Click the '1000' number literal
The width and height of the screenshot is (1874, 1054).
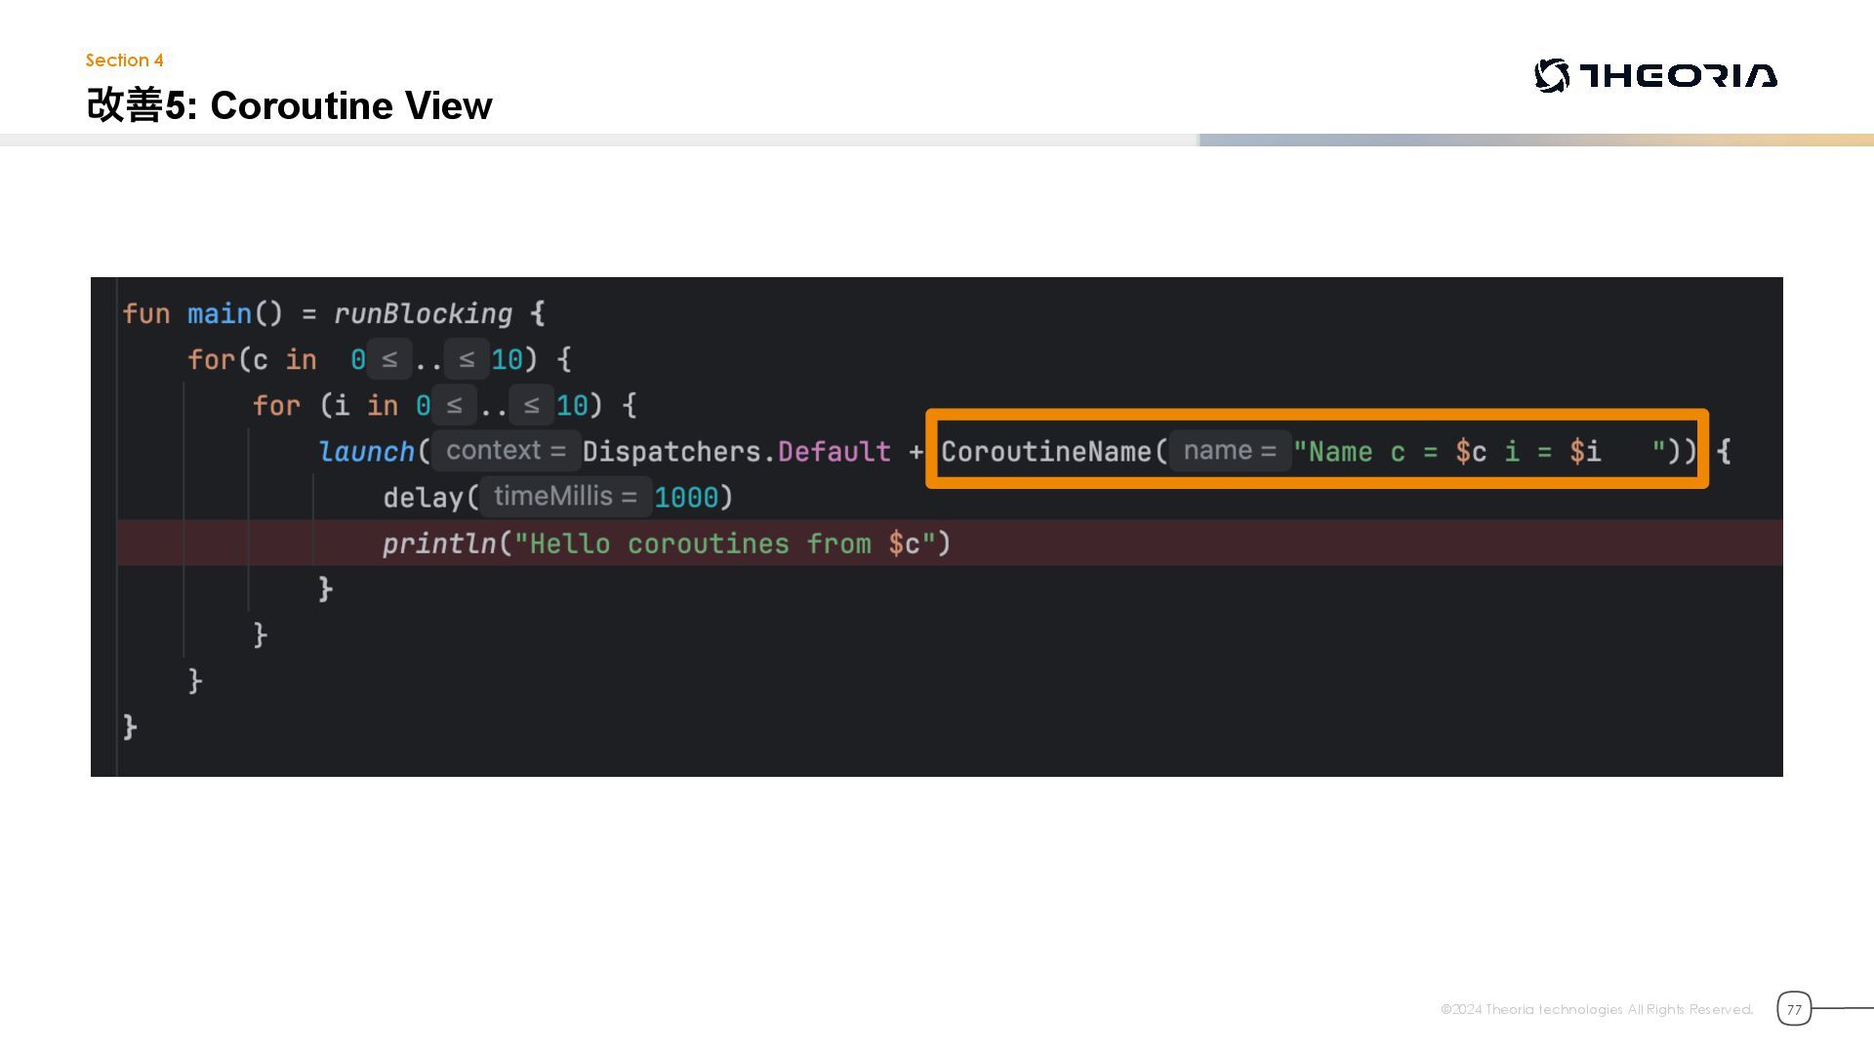point(686,498)
